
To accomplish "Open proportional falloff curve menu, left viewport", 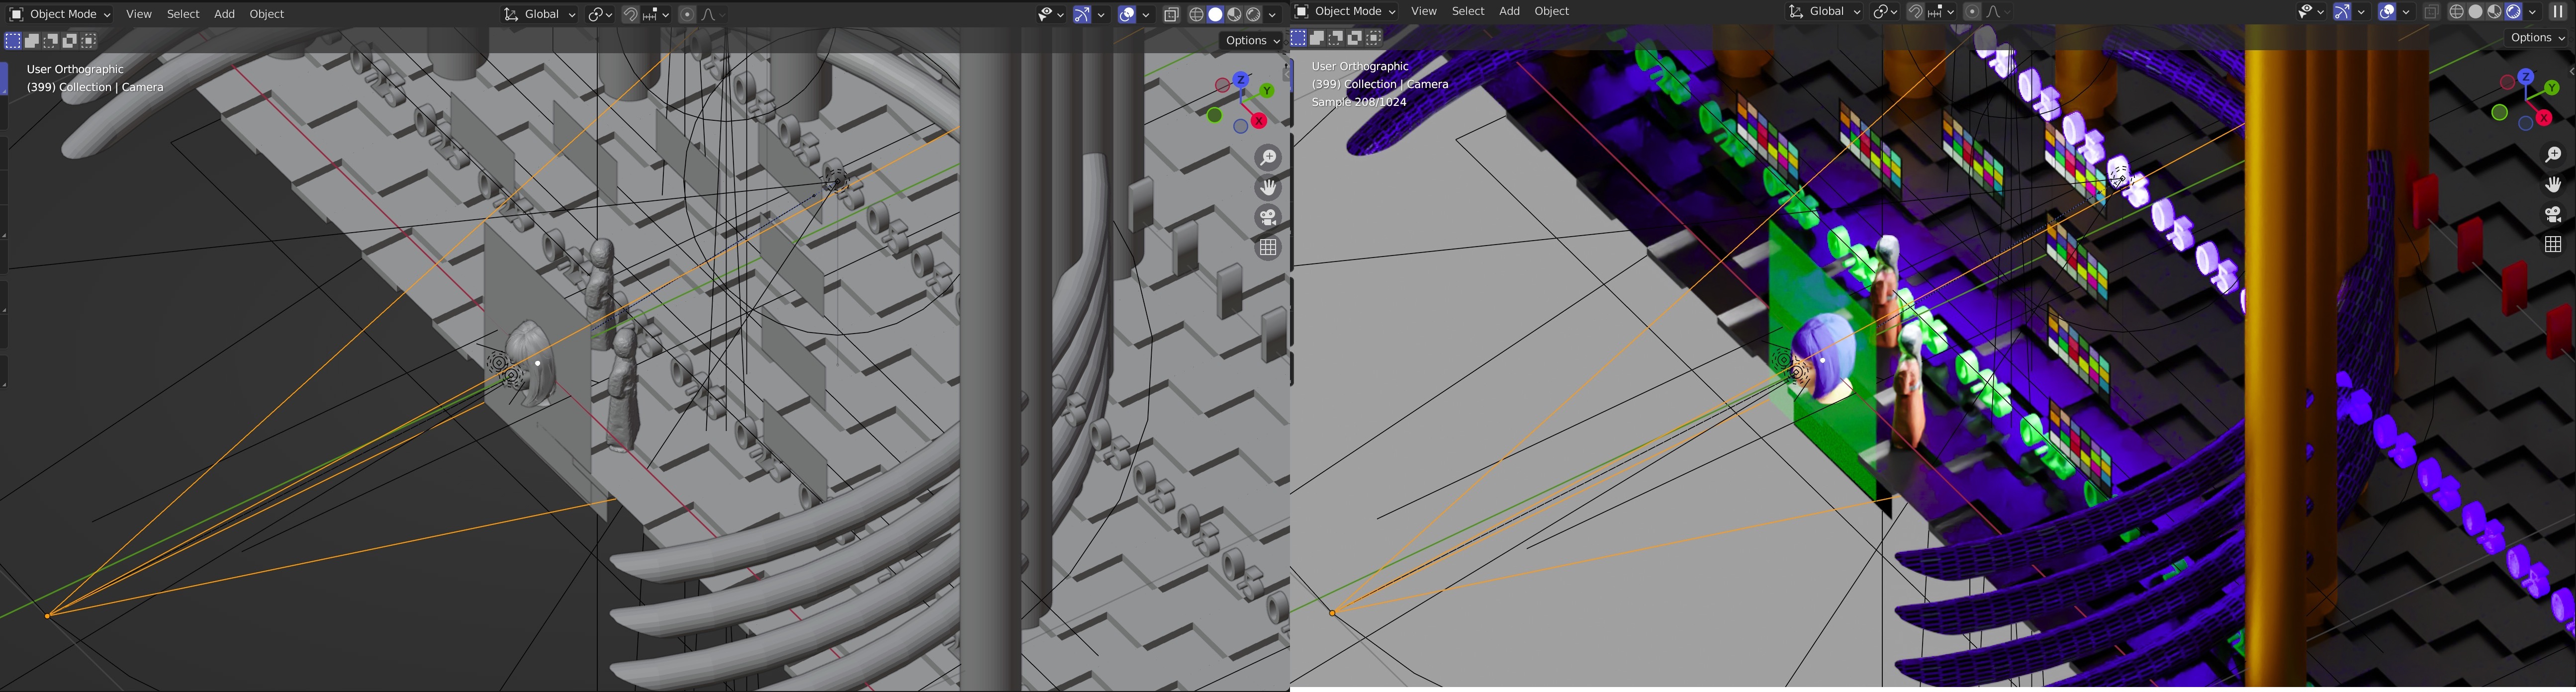I will pos(713,14).
